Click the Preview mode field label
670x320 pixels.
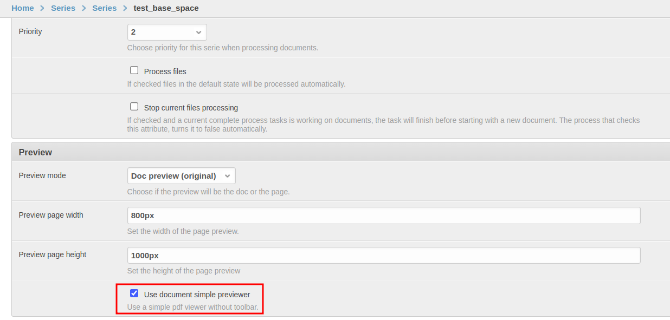(42, 175)
